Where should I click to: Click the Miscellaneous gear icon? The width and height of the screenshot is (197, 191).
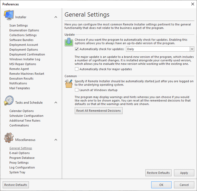pyautogui.click(x=9, y=137)
